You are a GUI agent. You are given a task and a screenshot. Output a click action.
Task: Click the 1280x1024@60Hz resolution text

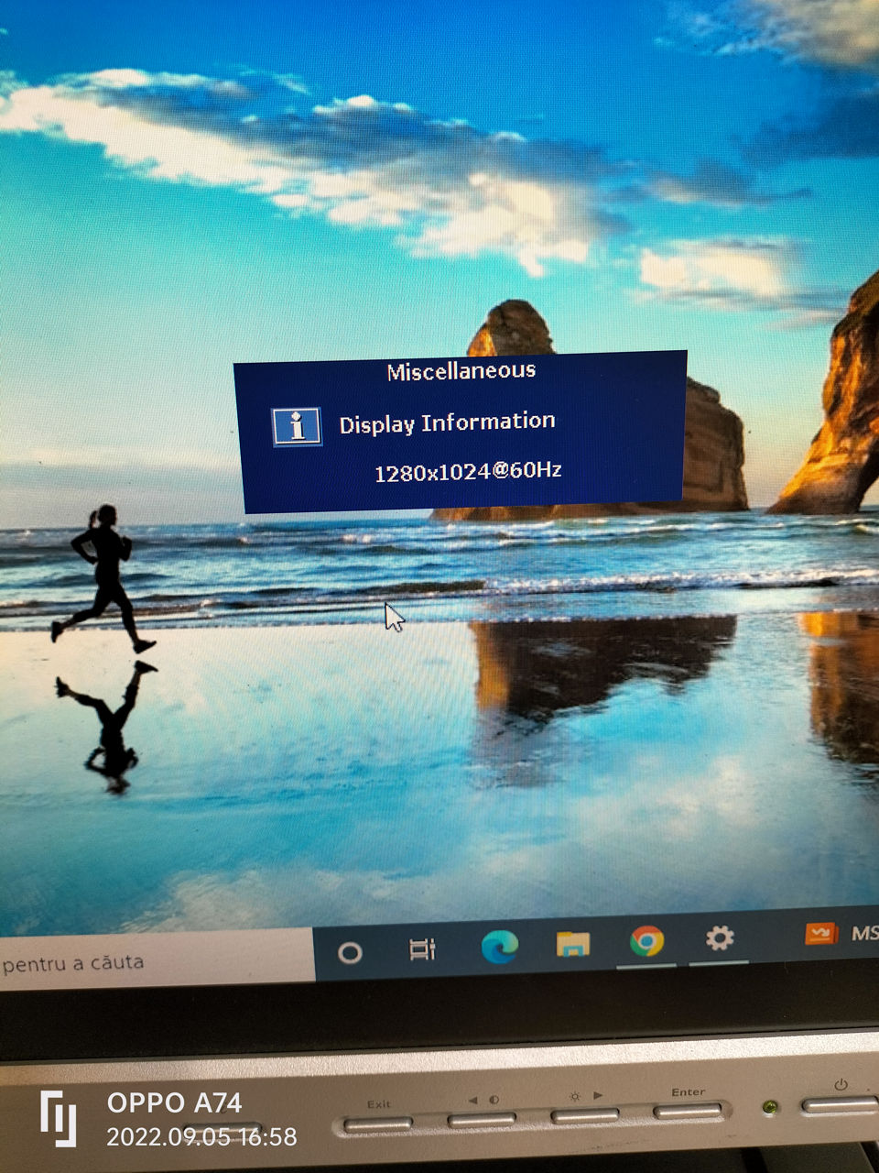(468, 472)
